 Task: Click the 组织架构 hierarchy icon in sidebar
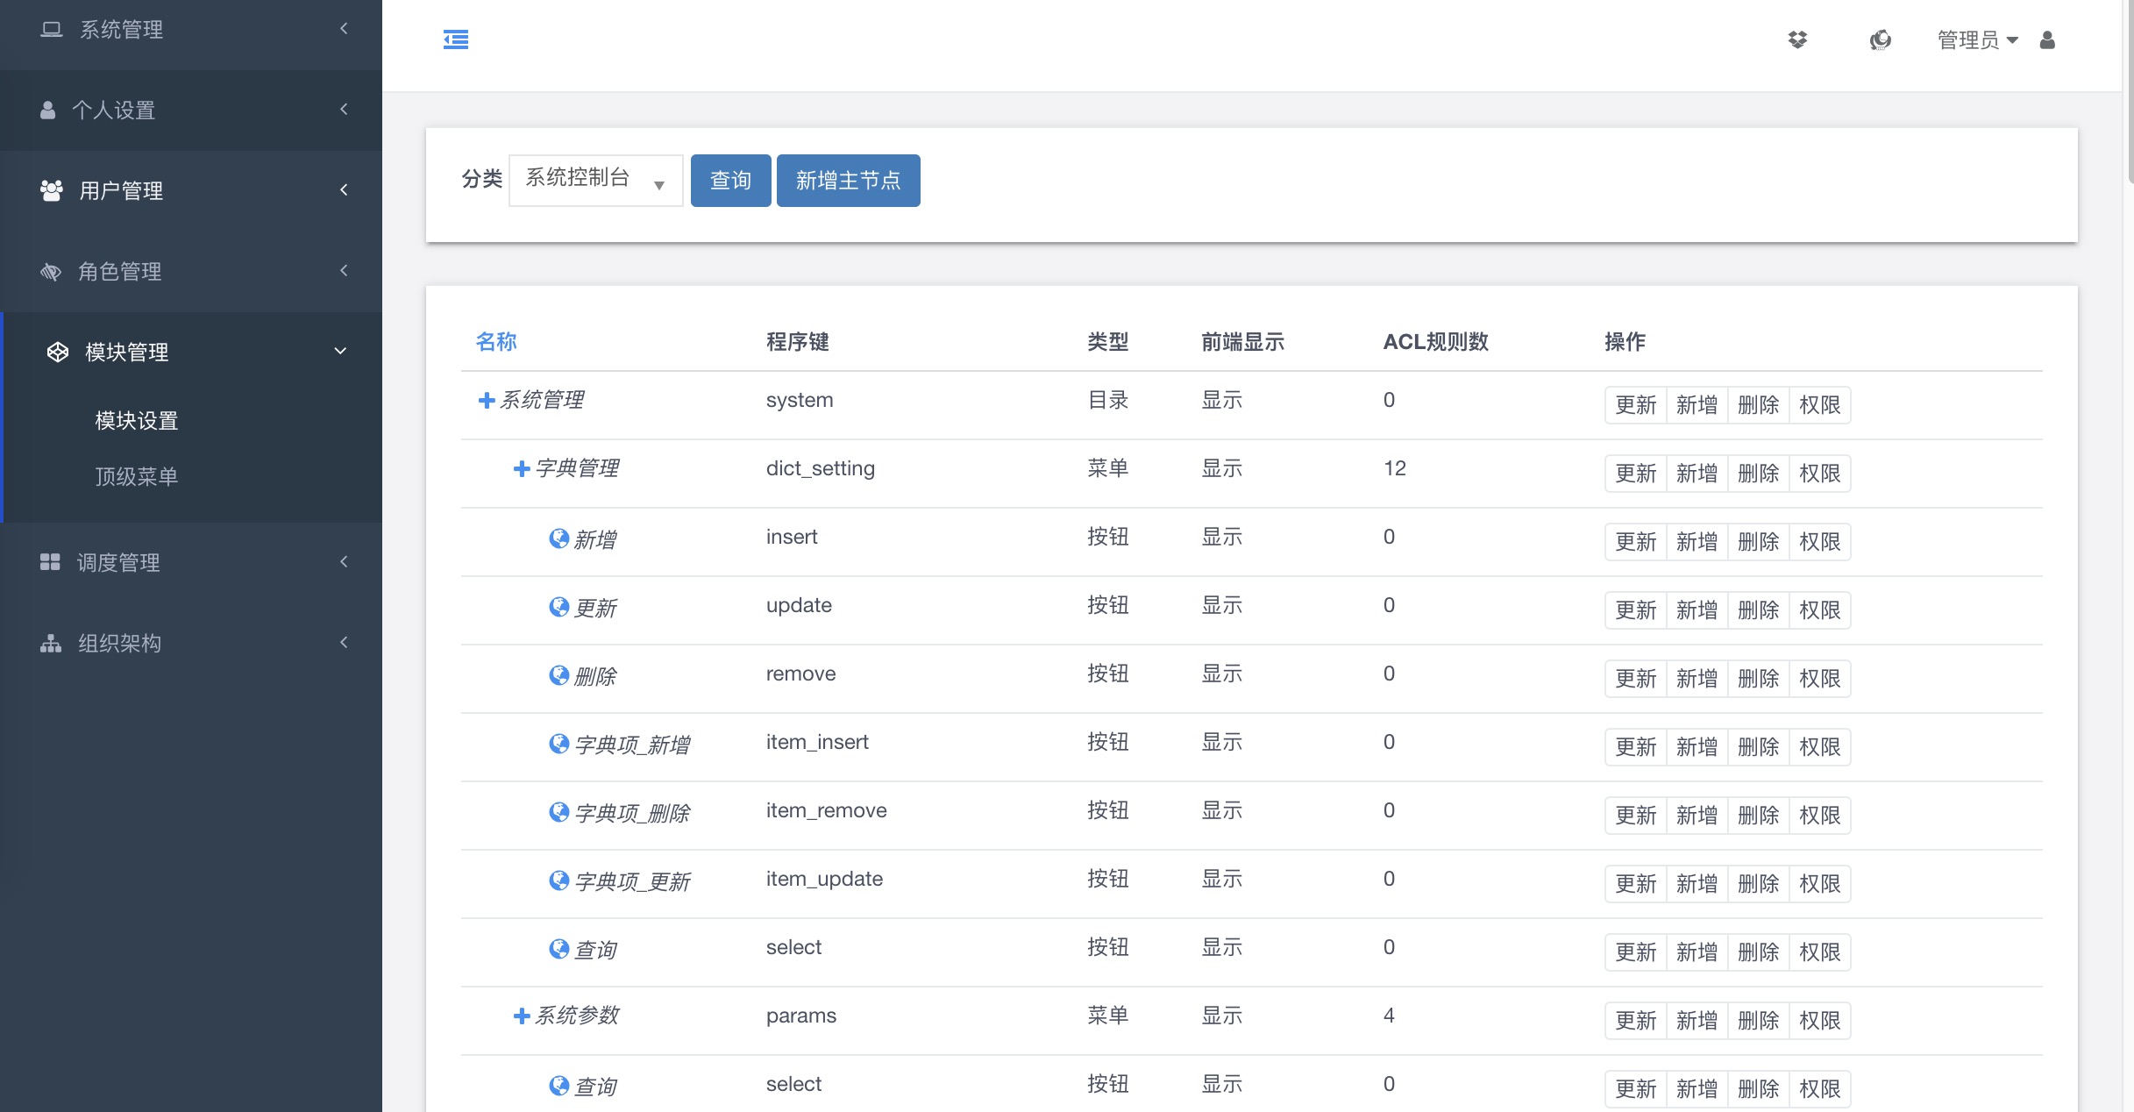coord(50,643)
